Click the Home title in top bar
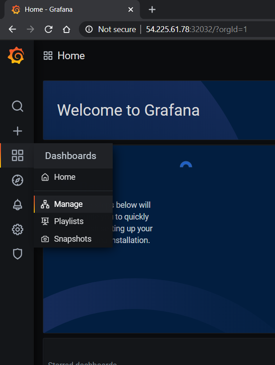 coord(71,56)
